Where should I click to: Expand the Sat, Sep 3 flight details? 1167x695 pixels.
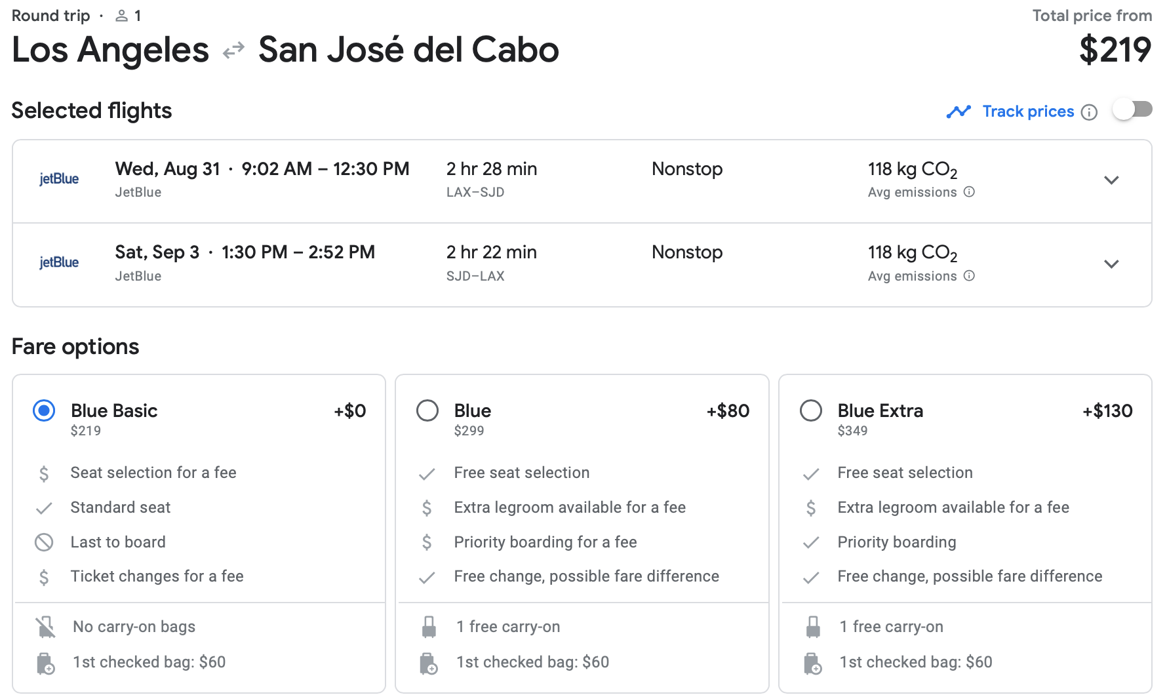tap(1111, 264)
